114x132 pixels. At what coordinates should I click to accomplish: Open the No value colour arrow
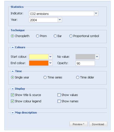pos(97,57)
